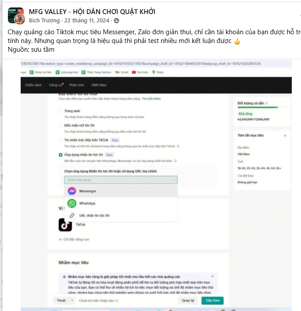The height and width of the screenshot is (311, 301).
Task: Click the Tiếp theo button
Action: tap(212, 300)
